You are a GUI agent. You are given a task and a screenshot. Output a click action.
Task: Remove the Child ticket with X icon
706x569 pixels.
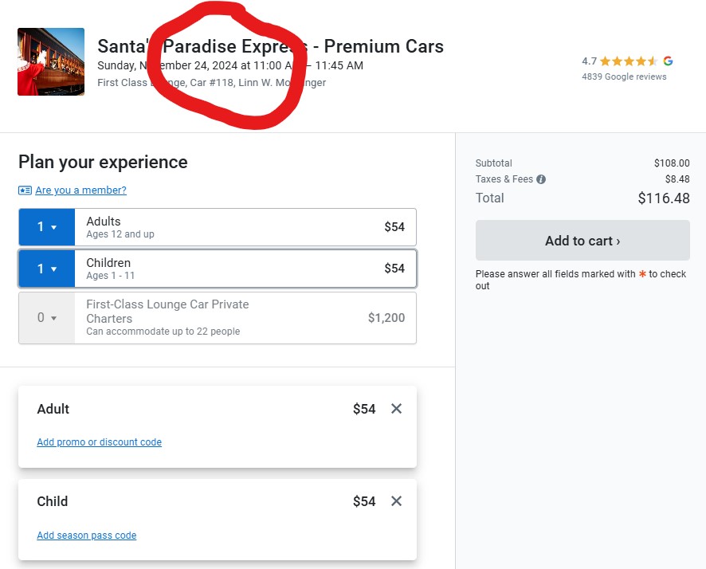[397, 501]
